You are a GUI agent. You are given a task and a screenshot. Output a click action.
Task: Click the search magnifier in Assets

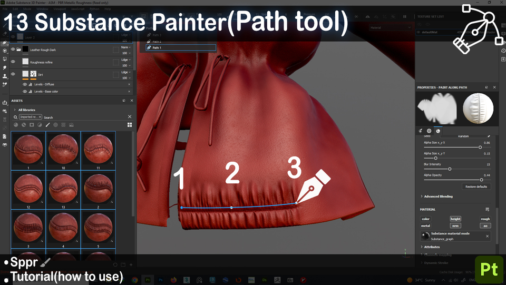(x=15, y=117)
